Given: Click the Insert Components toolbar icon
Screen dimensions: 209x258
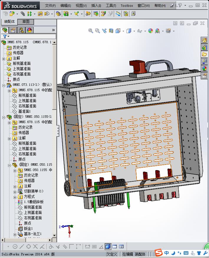Looking at the screenshot, I should 12,14.
